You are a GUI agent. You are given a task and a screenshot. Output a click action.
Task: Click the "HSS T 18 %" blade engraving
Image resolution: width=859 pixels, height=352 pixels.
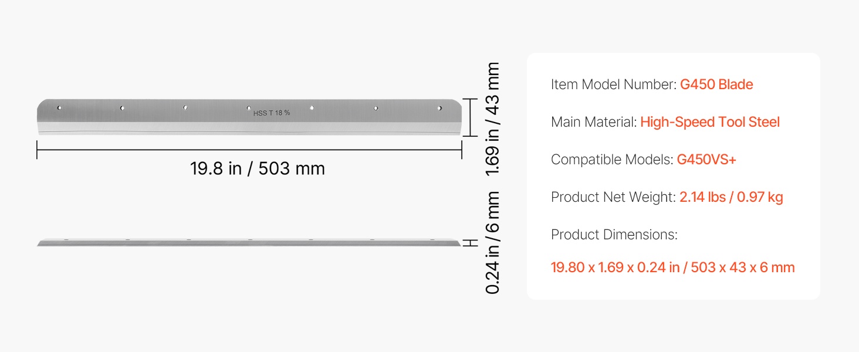pyautogui.click(x=271, y=113)
